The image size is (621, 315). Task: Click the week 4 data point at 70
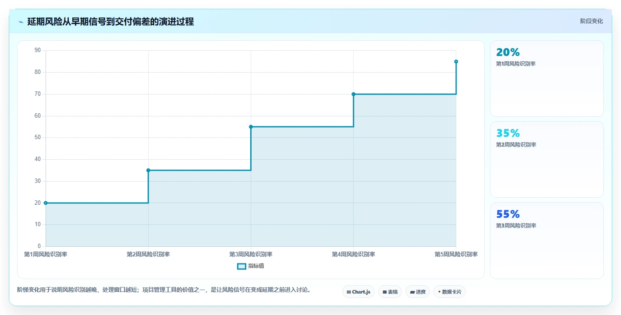pyautogui.click(x=353, y=94)
